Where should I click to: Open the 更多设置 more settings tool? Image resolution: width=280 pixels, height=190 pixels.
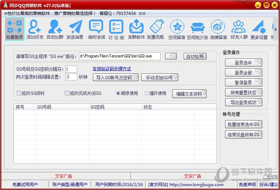click(x=259, y=29)
